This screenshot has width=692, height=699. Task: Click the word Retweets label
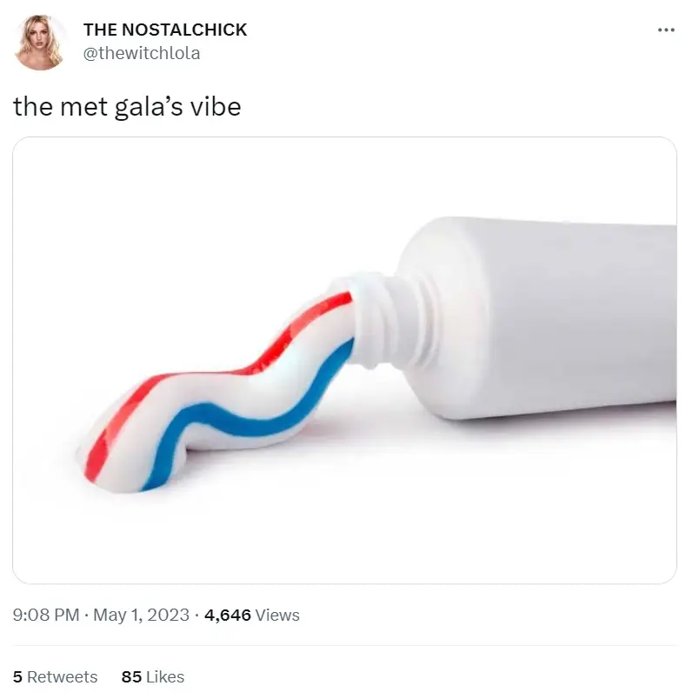coord(63,676)
